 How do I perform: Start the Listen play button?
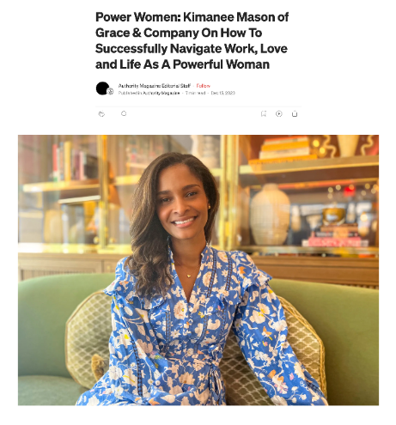point(279,114)
